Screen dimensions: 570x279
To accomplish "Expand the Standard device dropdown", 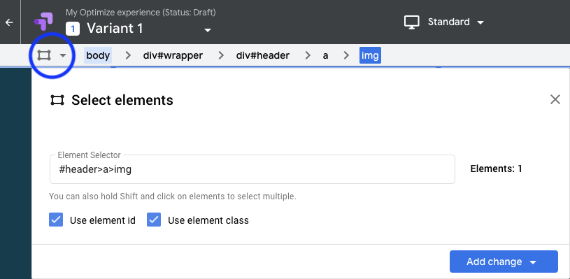I will [x=480, y=22].
